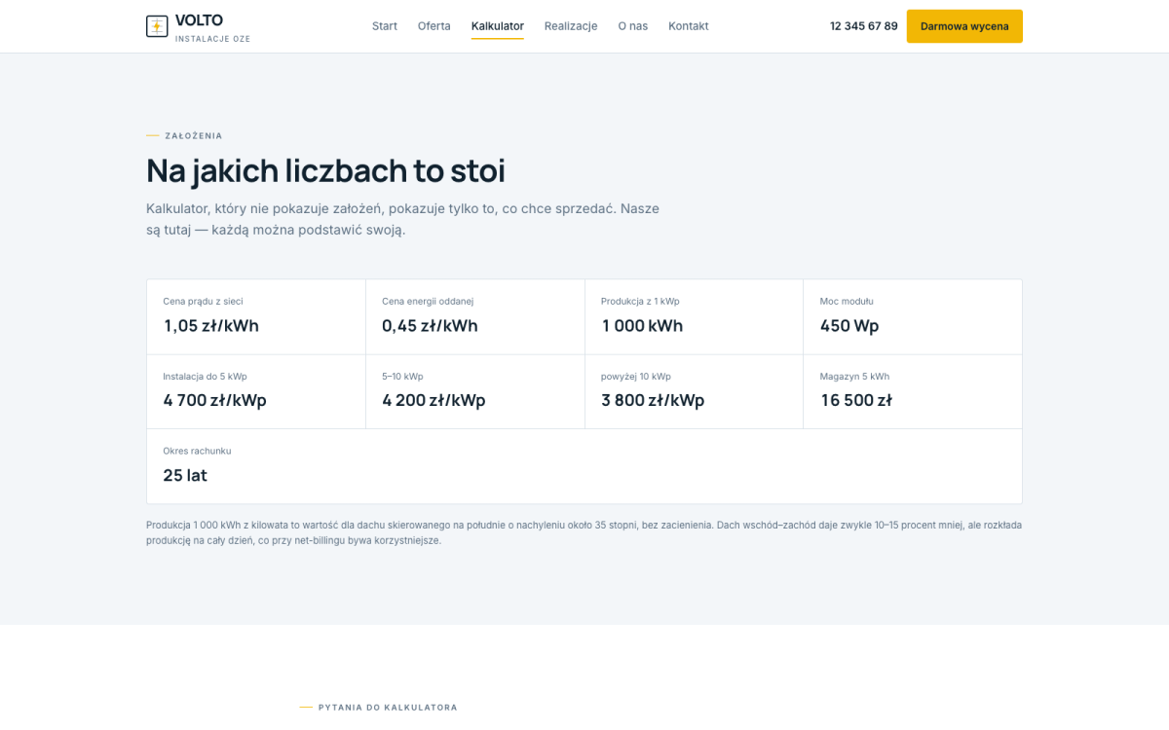The width and height of the screenshot is (1169, 730).
Task: Visit the O nas page
Action: click(633, 26)
